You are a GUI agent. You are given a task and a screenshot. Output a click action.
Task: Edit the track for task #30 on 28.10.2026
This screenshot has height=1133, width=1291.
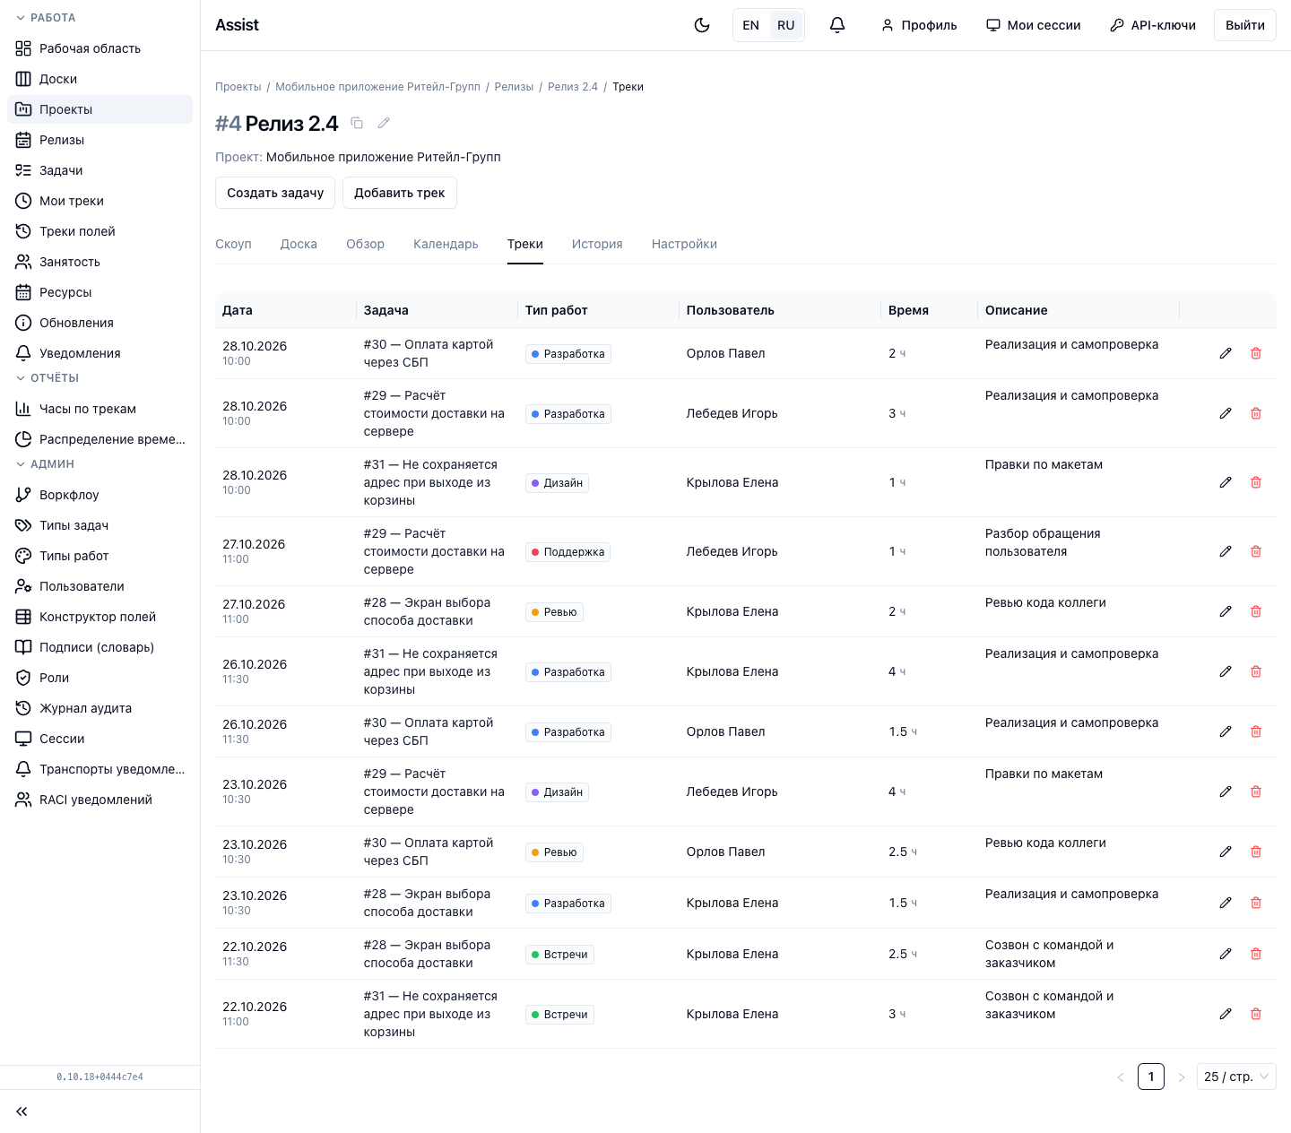pos(1226,353)
